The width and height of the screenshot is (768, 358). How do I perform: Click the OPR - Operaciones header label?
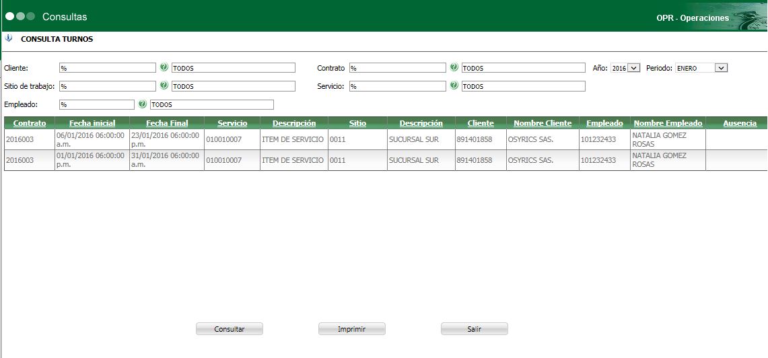click(693, 17)
